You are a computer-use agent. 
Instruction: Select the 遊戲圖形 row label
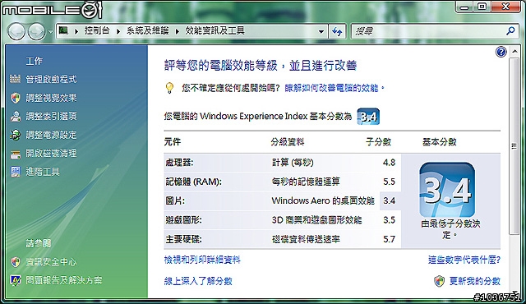click(x=183, y=220)
